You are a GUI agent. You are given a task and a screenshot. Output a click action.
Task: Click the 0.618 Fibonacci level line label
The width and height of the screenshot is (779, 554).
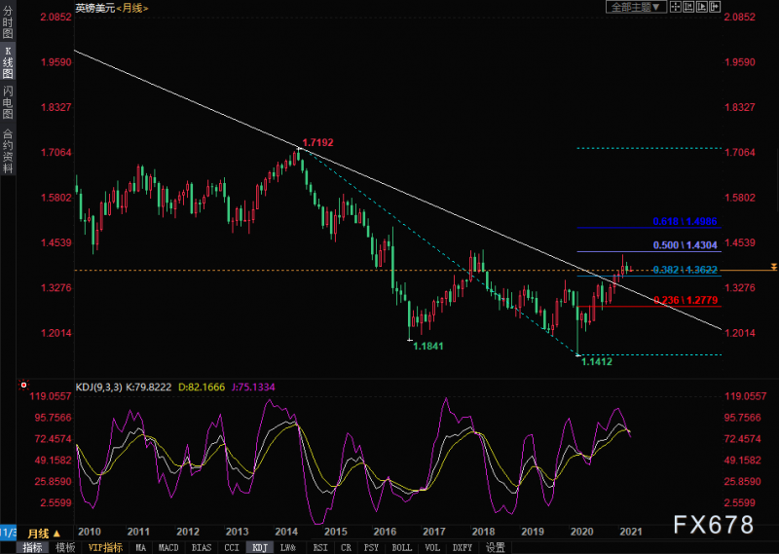685,222
